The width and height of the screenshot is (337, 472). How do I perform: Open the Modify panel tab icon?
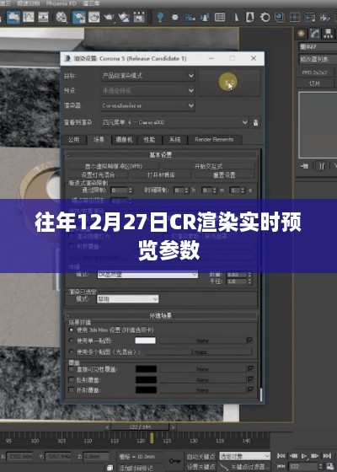click(x=315, y=34)
